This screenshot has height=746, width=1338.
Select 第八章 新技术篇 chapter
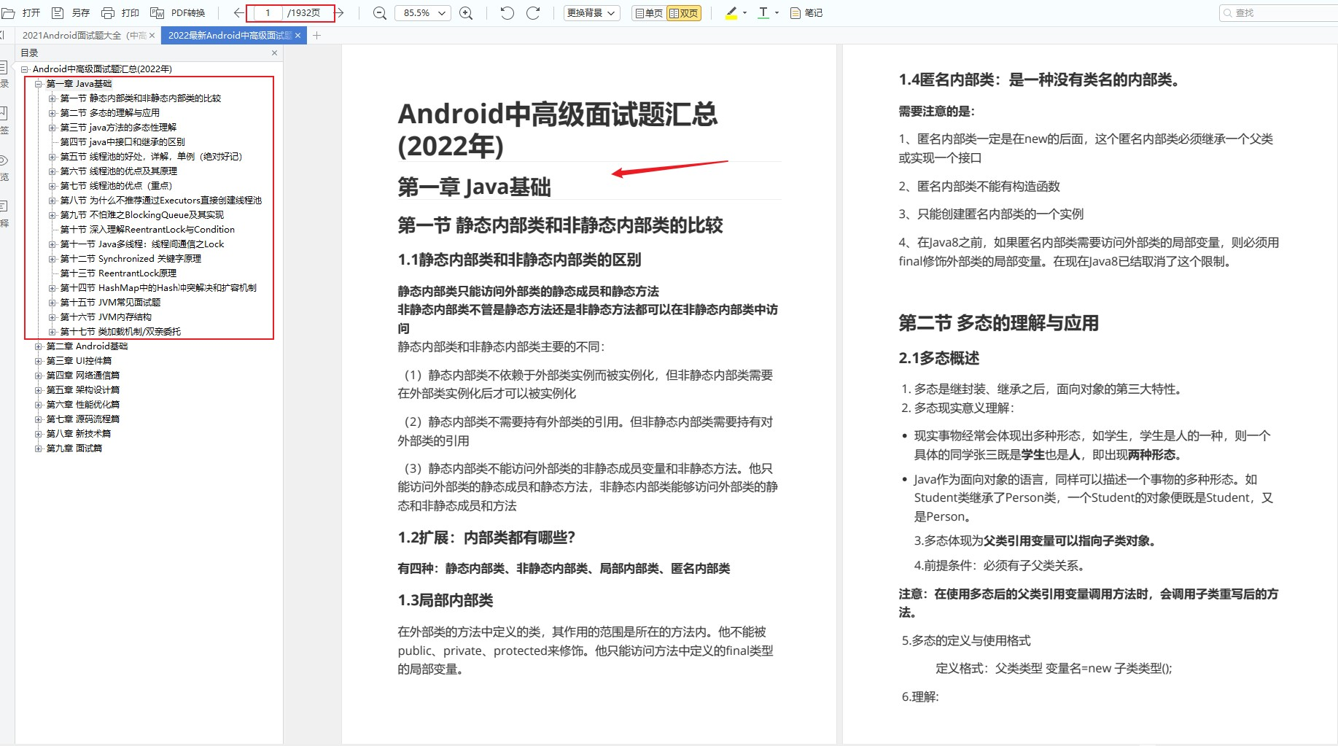coord(79,434)
